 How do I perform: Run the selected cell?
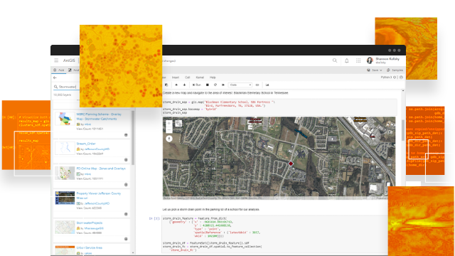click(197, 85)
